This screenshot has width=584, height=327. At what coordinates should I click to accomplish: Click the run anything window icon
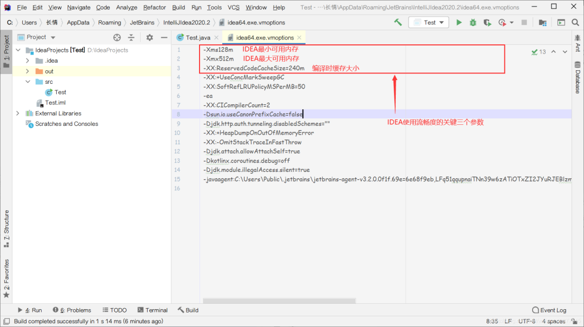point(561,22)
